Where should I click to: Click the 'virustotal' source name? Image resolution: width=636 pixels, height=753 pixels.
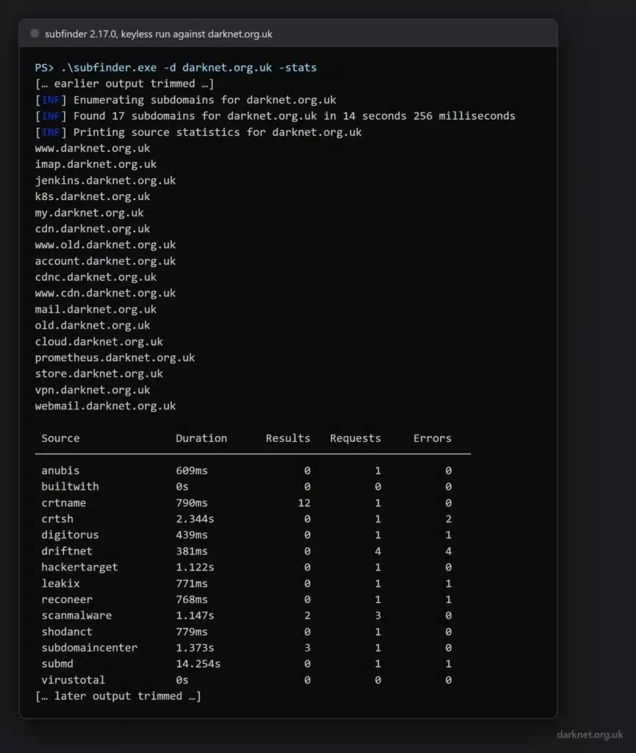coord(73,680)
